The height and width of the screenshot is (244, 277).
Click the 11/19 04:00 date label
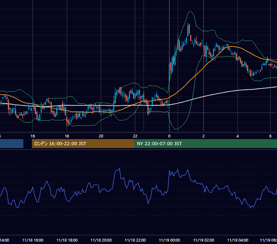pyautogui.click(x=237, y=240)
